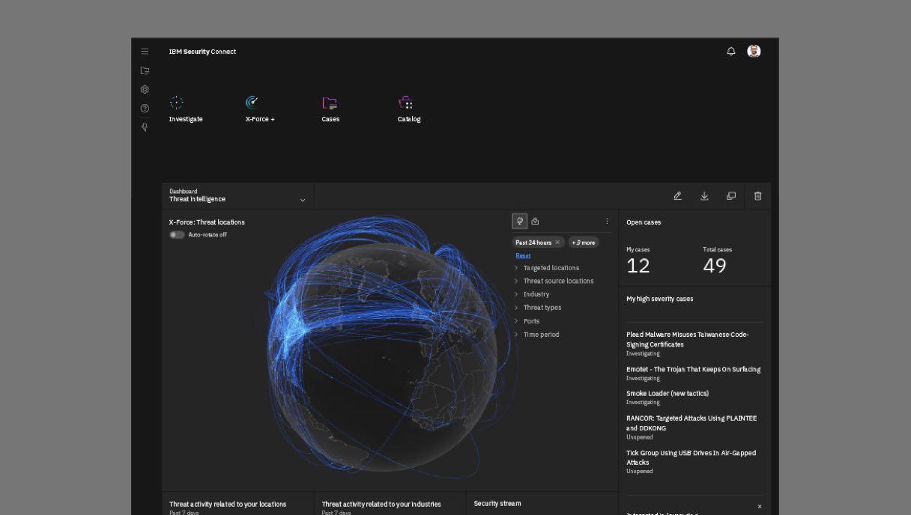The width and height of the screenshot is (911, 515).
Task: Click Security stream panel heading
Action: (497, 504)
